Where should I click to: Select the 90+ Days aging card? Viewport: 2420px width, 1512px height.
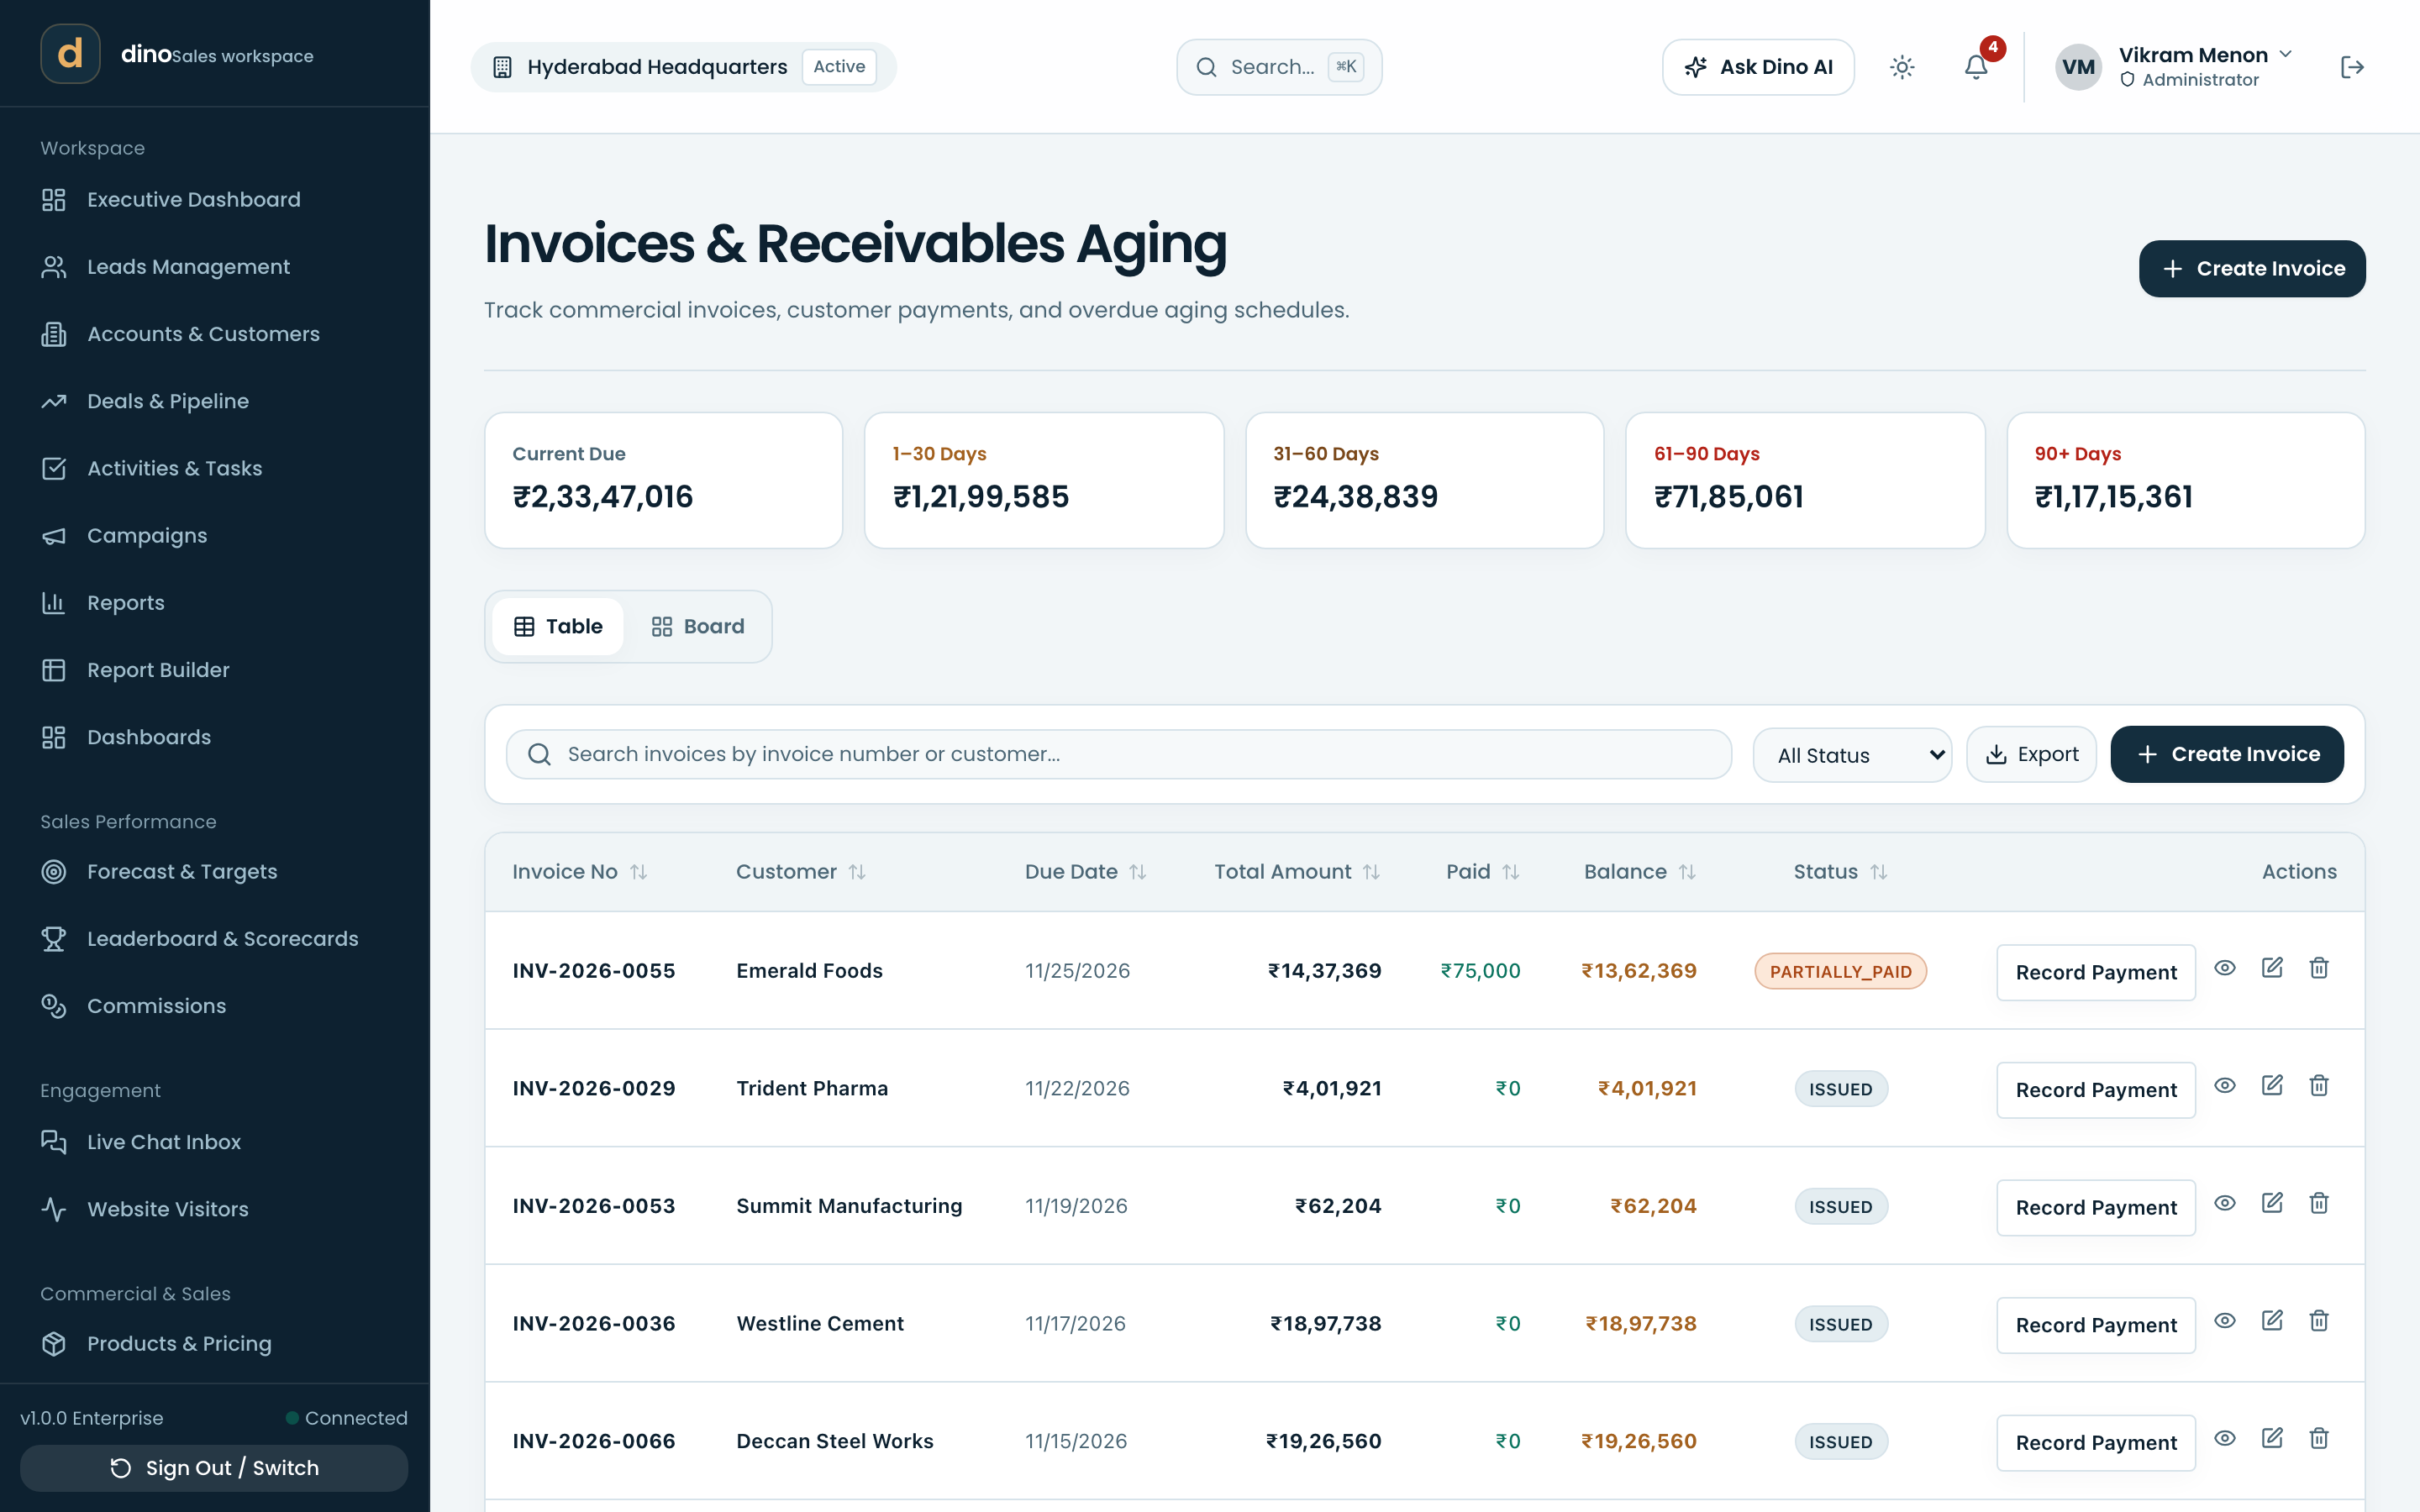click(x=2186, y=480)
